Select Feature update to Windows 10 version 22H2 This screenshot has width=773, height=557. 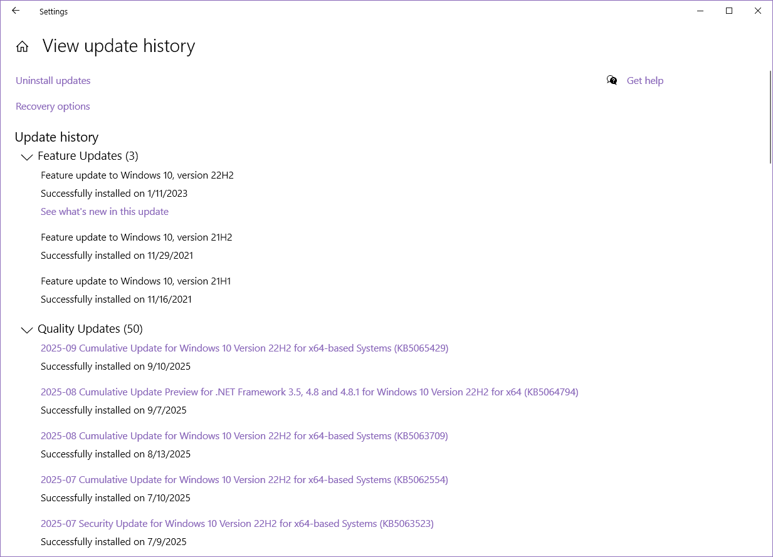click(137, 175)
